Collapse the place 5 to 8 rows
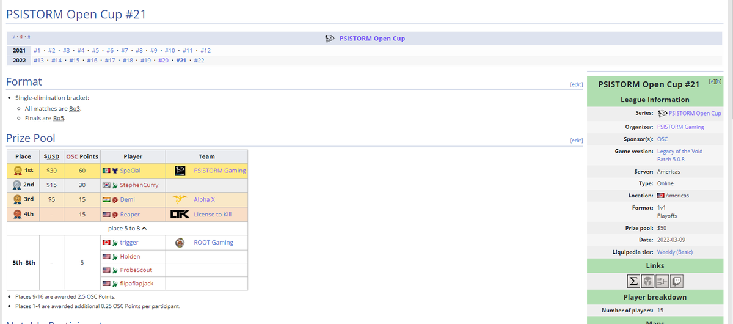The width and height of the screenshot is (733, 324). 127,228
